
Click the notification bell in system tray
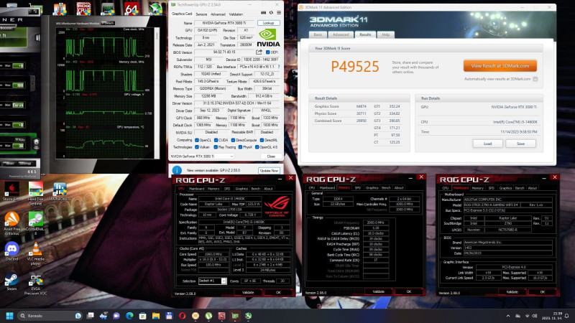[567, 316]
